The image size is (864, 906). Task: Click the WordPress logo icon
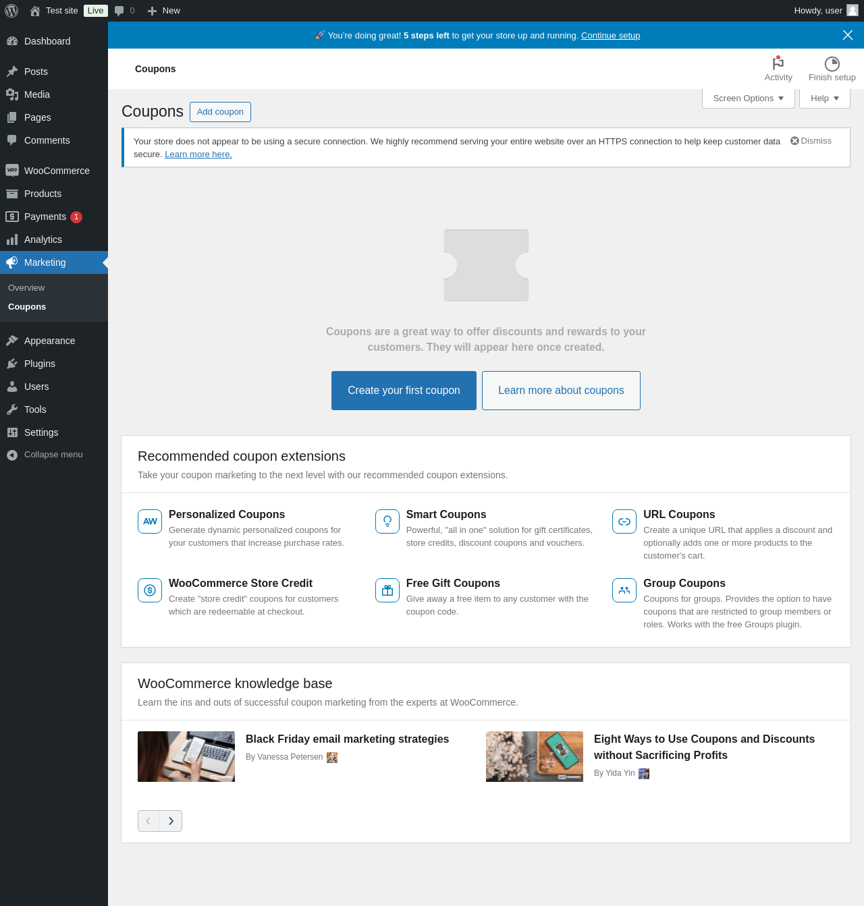[x=11, y=11]
